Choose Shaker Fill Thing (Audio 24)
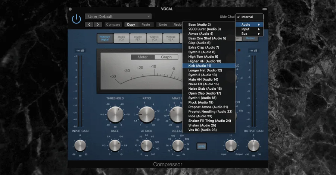This screenshot has height=175, width=336. pyautogui.click(x=209, y=121)
